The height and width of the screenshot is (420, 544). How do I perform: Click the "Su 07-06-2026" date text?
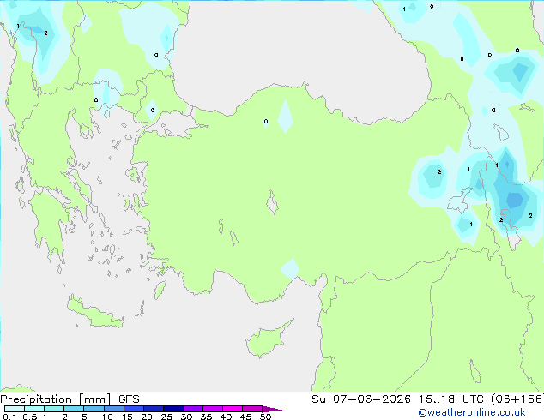tap(361, 399)
